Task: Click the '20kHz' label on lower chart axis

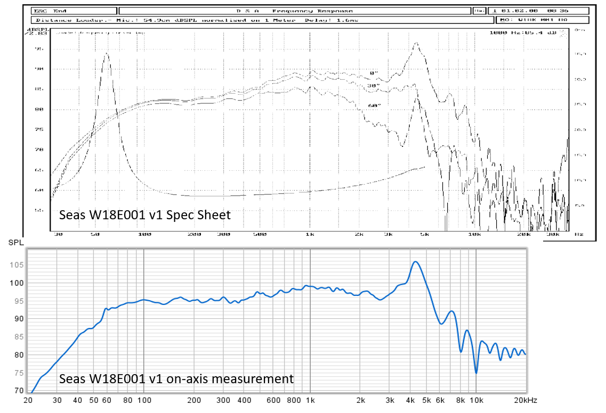Action: [525, 400]
